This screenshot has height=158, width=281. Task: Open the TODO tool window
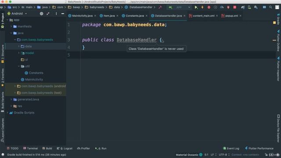(x=13, y=148)
